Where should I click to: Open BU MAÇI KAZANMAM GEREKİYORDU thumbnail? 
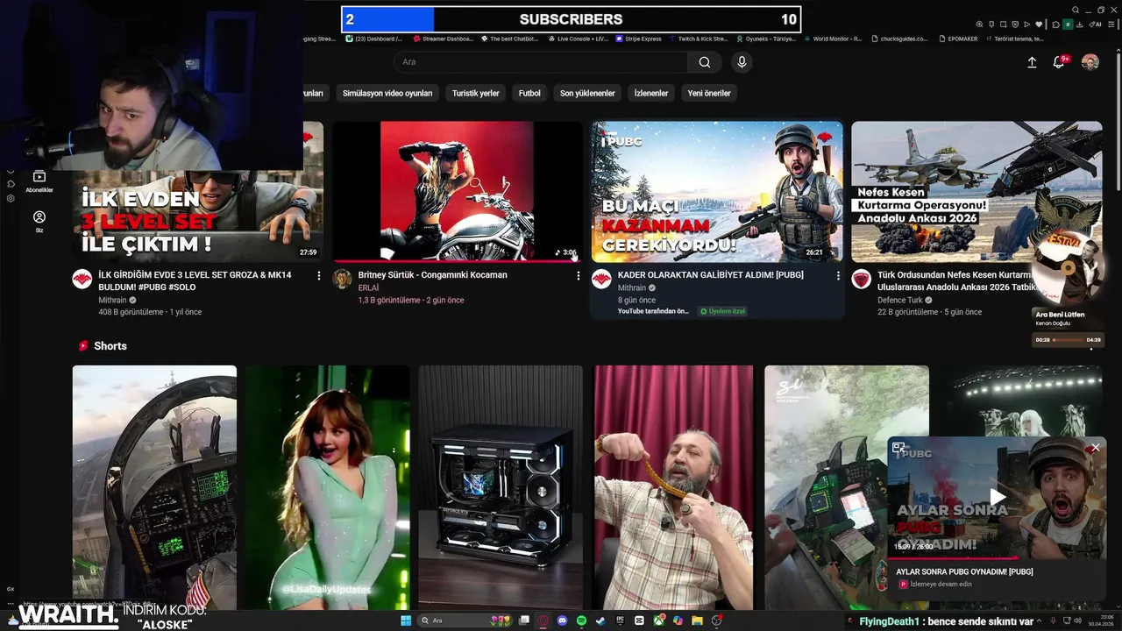(x=717, y=191)
